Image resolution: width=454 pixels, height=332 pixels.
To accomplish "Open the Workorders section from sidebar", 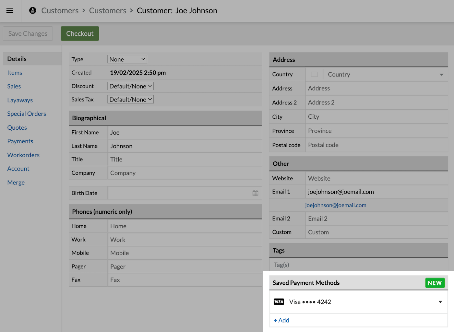I will (23, 155).
